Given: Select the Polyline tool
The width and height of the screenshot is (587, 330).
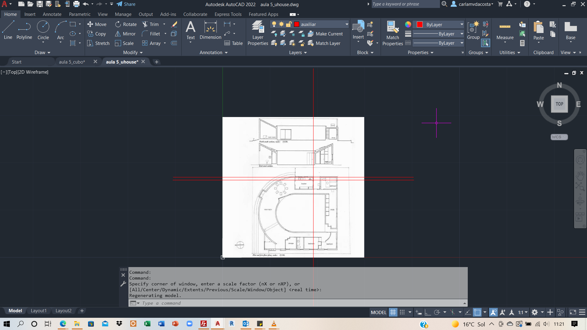Looking at the screenshot, I should click(x=24, y=30).
